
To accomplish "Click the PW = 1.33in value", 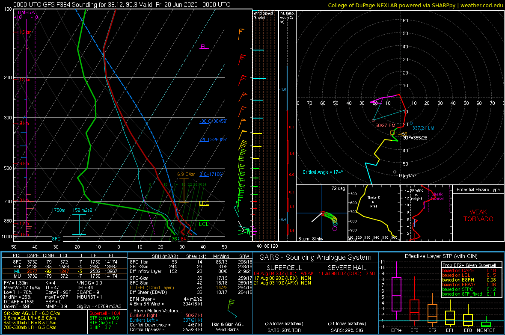I will point(16,283).
